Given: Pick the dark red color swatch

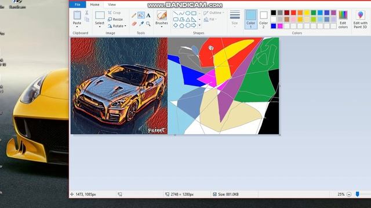Looking at the screenshot, I should pos(287,13).
